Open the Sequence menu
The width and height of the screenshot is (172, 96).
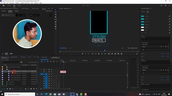pos(12,3)
